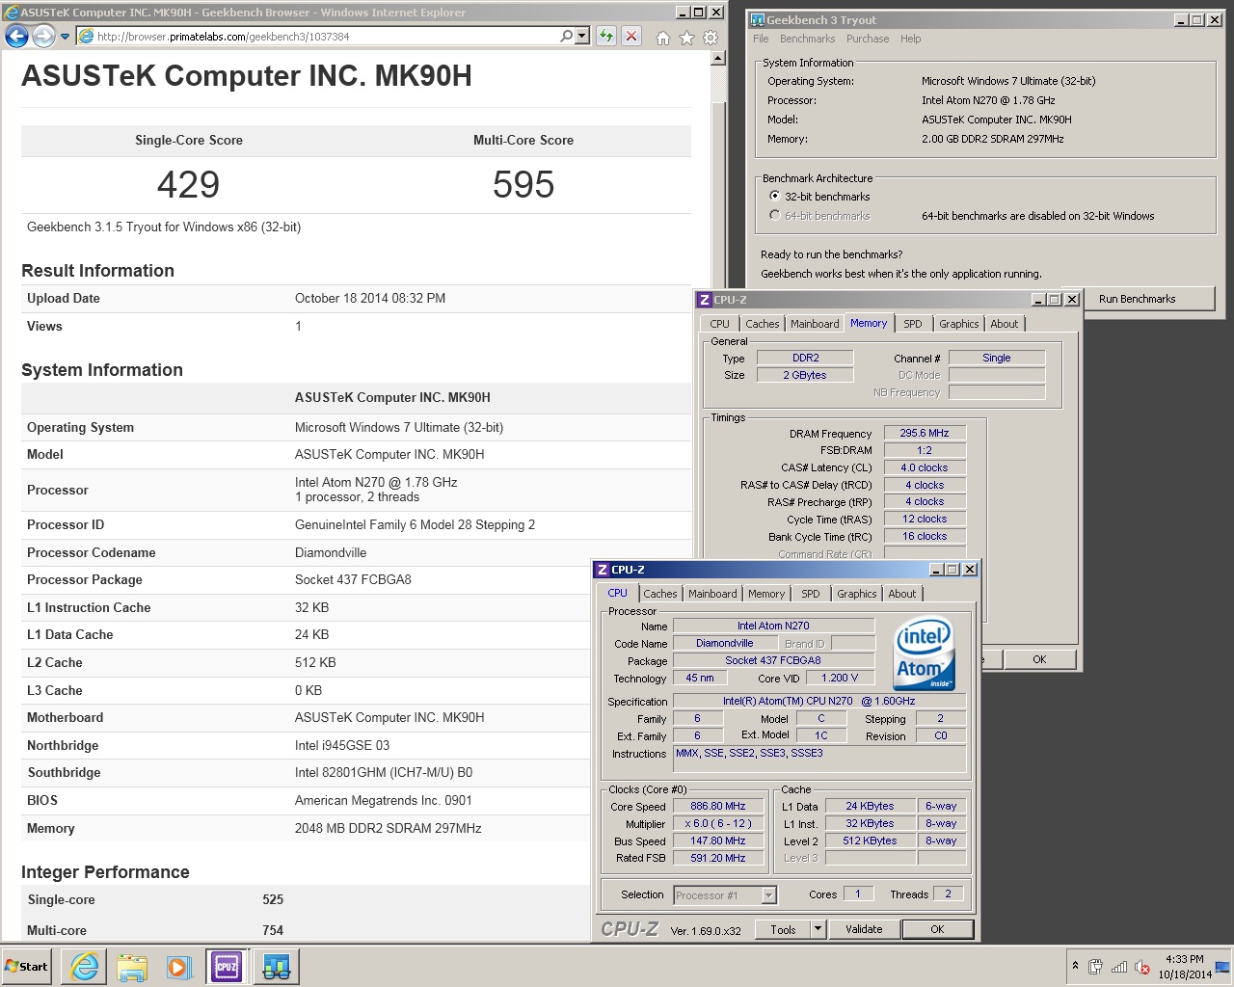
Task: Go back in Internet Explorer
Action: pyautogui.click(x=16, y=36)
